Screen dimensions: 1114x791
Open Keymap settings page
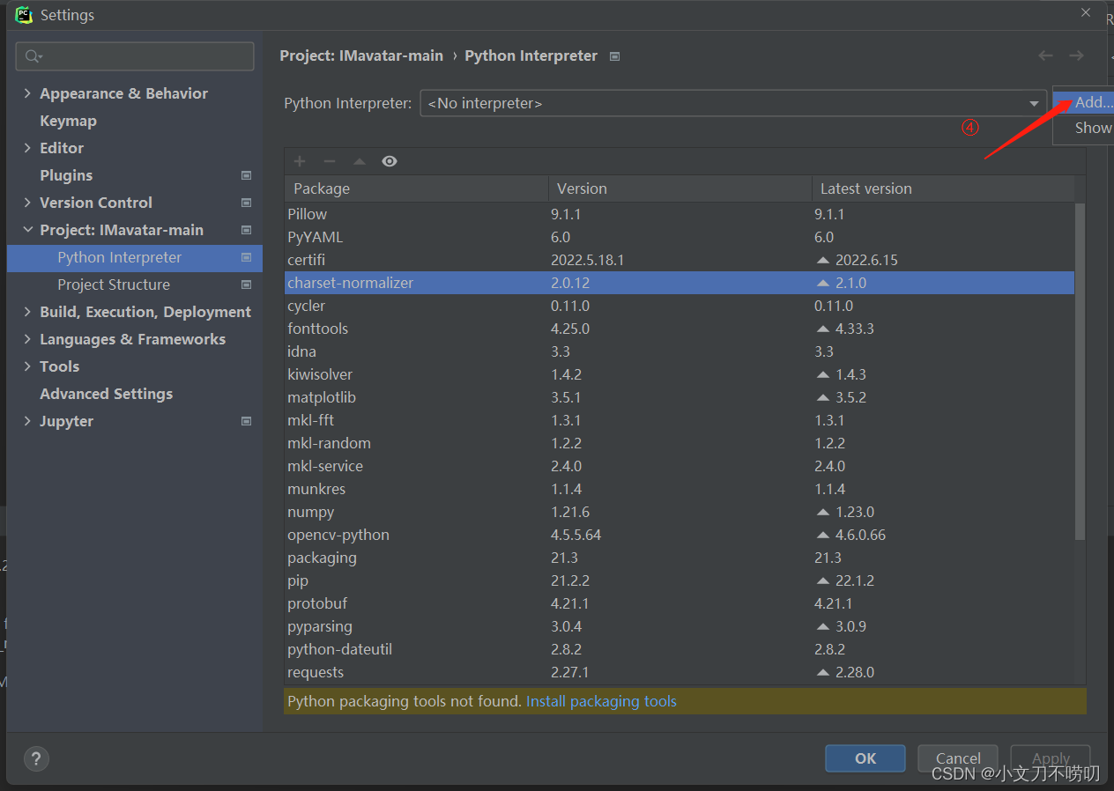(x=68, y=121)
